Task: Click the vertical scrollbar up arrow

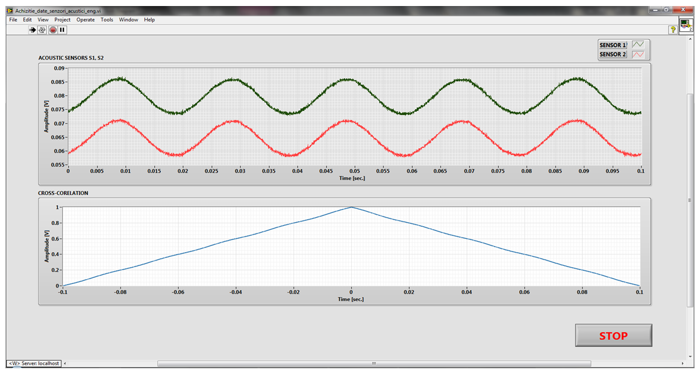Action: [690, 39]
